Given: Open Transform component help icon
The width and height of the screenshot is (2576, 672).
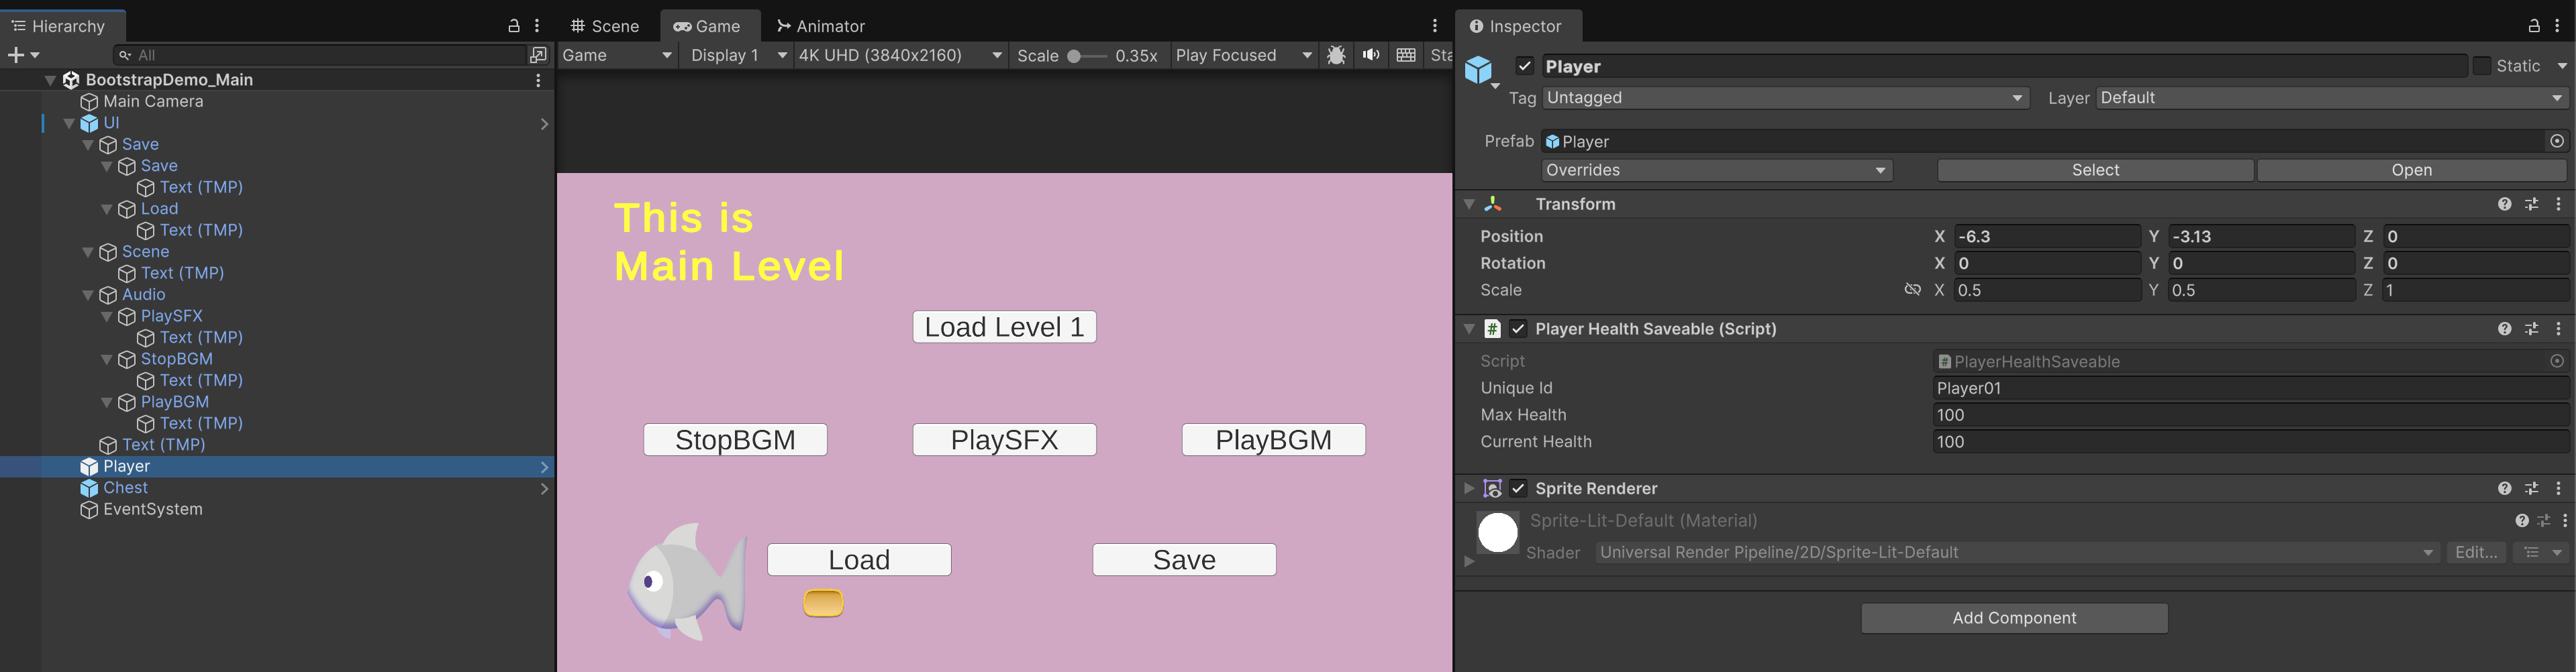Looking at the screenshot, I should (2504, 204).
